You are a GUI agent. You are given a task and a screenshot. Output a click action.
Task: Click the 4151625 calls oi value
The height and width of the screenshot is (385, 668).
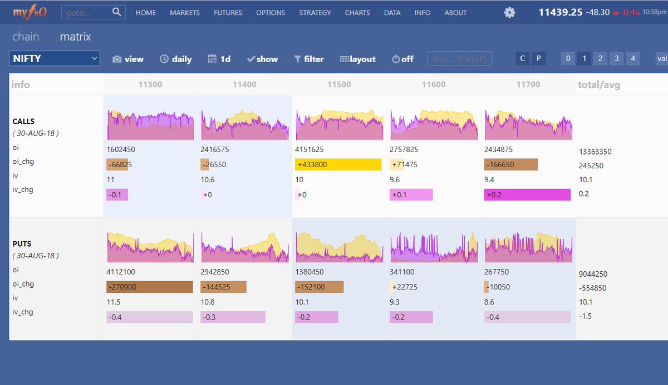tap(310, 149)
